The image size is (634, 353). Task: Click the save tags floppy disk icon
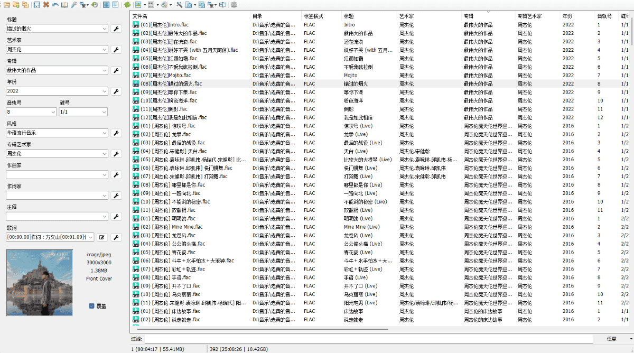pyautogui.click(x=36, y=5)
